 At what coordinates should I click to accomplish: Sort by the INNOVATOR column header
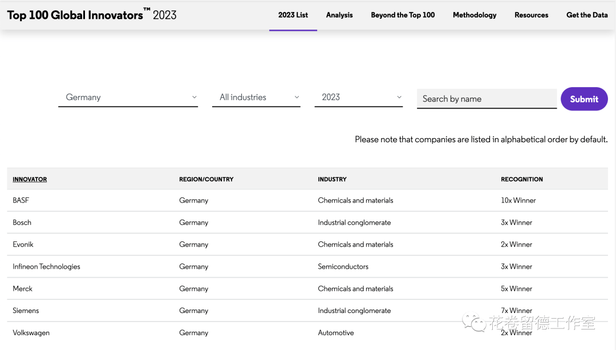(x=30, y=179)
